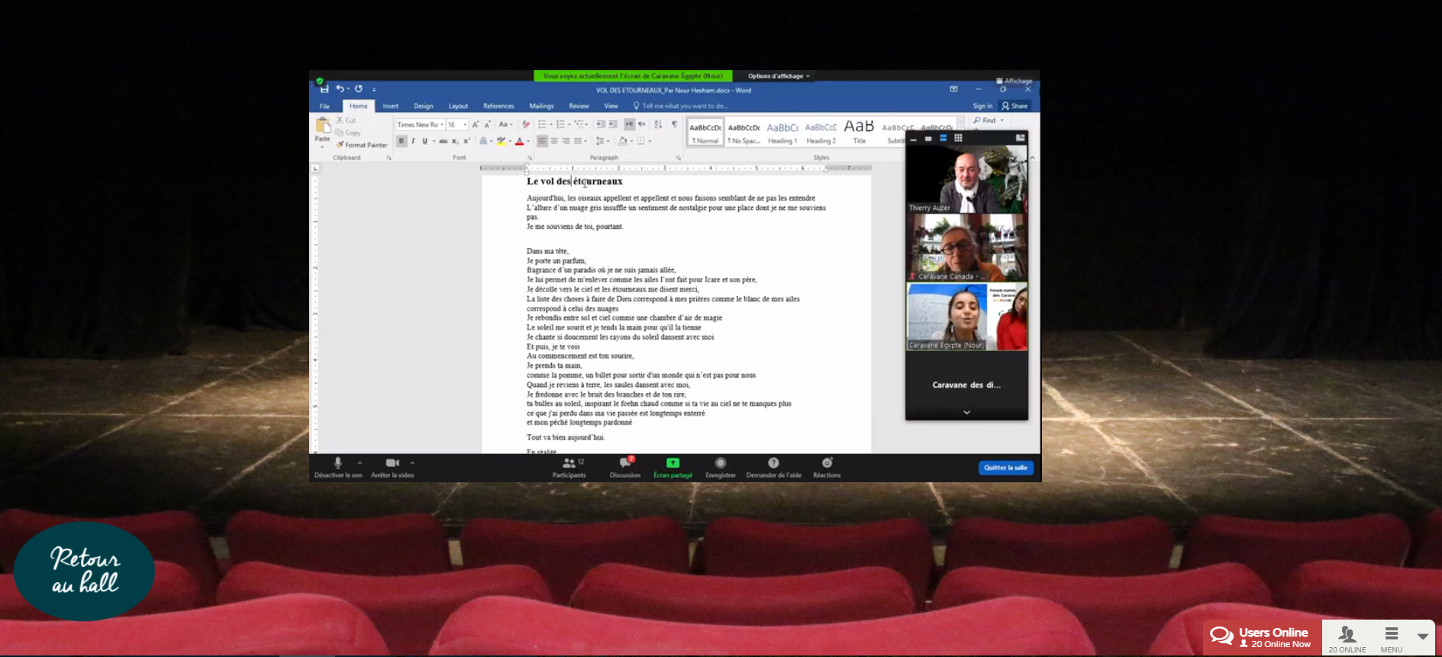Click the Participants icon in Zoom toolbar
Viewport: 1442px width, 657px height.
569,464
